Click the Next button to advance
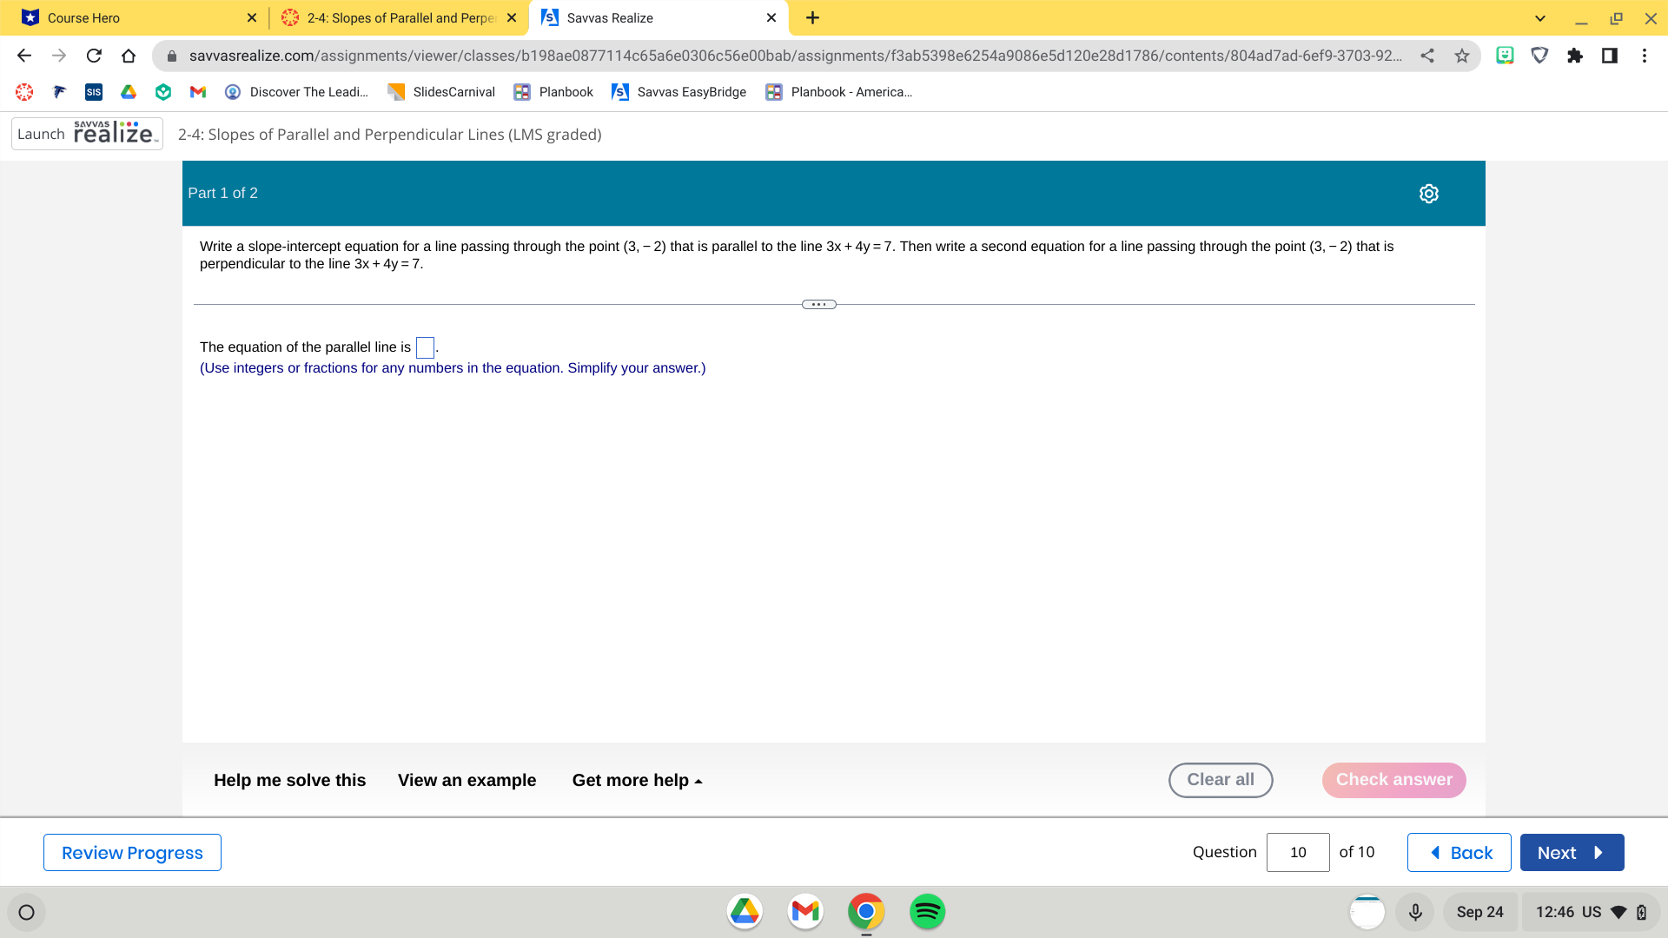This screenshot has height=938, width=1668. pos(1572,852)
